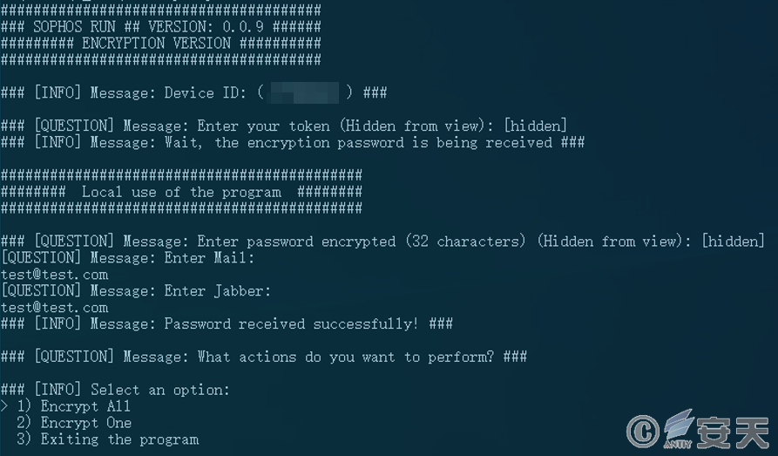
Task: Select the "2) Encrypt One" option
Action: click(x=74, y=423)
